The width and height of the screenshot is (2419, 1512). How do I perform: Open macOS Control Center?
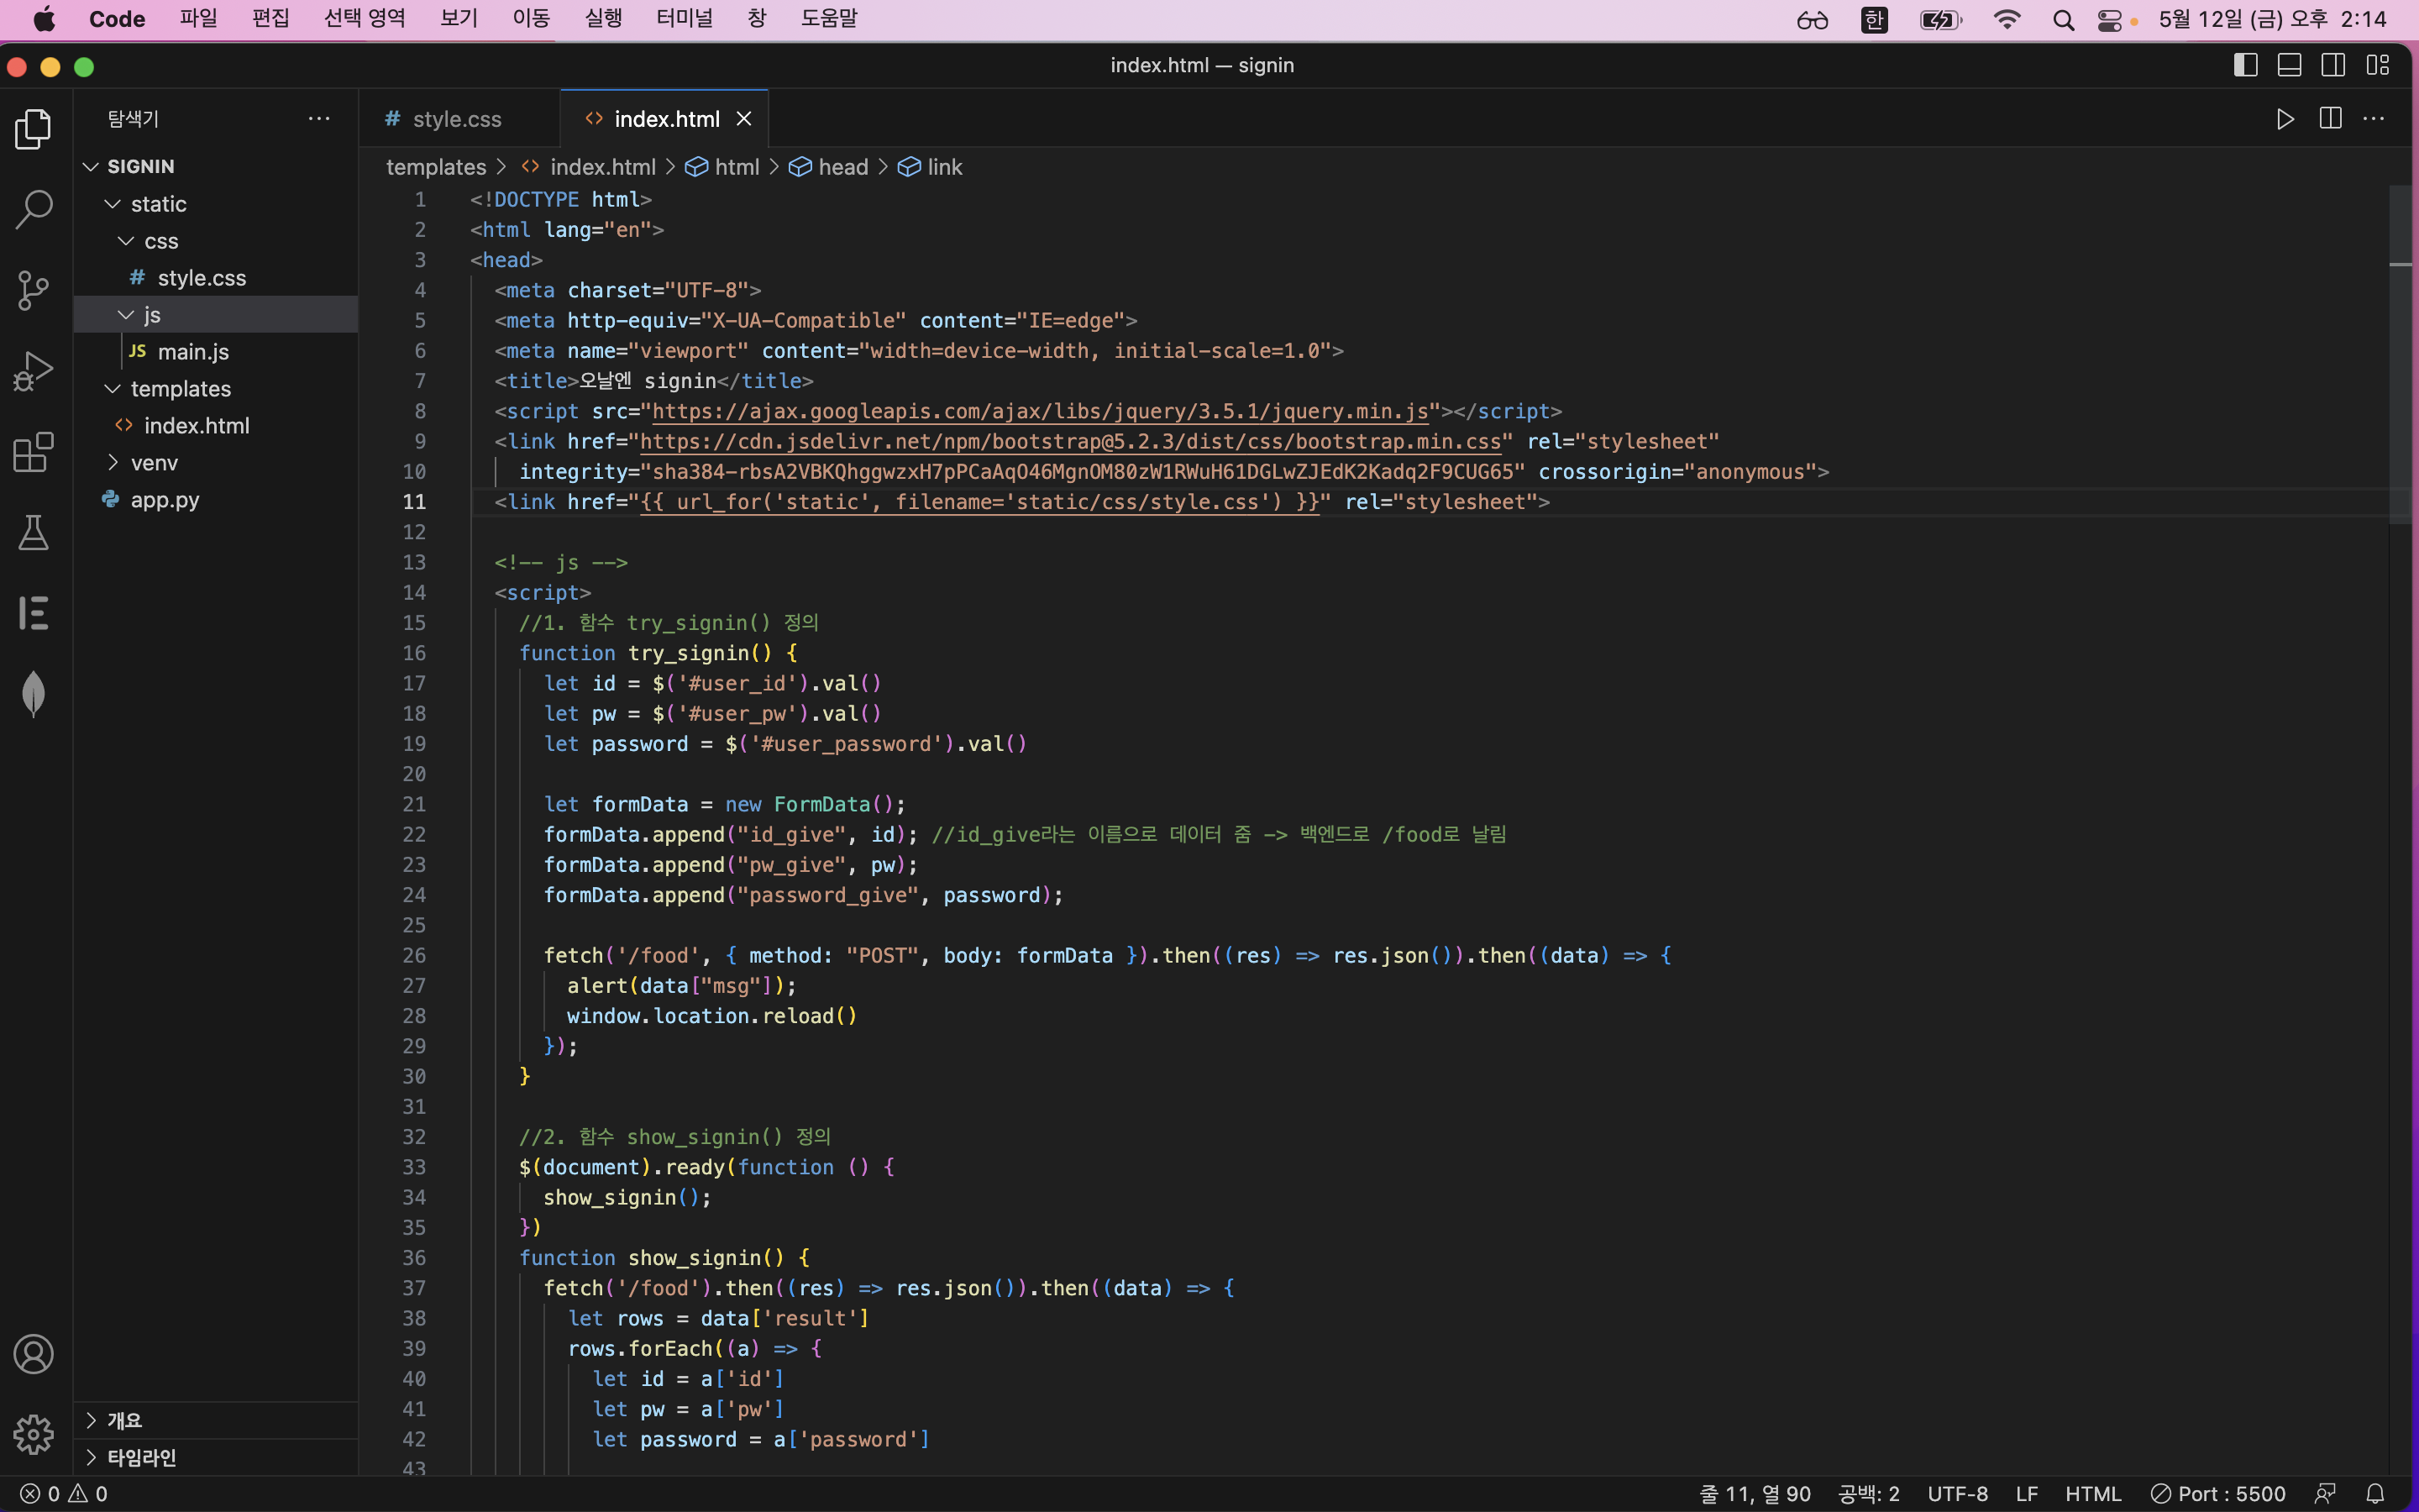pyautogui.click(x=2109, y=20)
